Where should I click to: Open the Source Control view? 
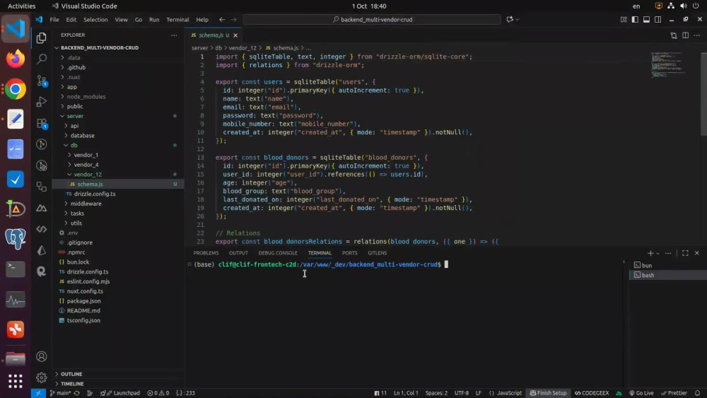[42, 80]
